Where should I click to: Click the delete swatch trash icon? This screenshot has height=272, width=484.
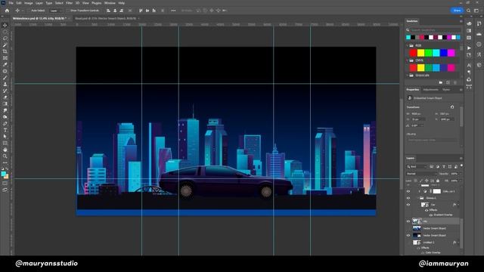pos(455,82)
